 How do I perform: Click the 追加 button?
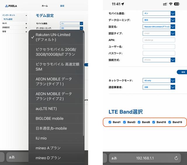182,72
